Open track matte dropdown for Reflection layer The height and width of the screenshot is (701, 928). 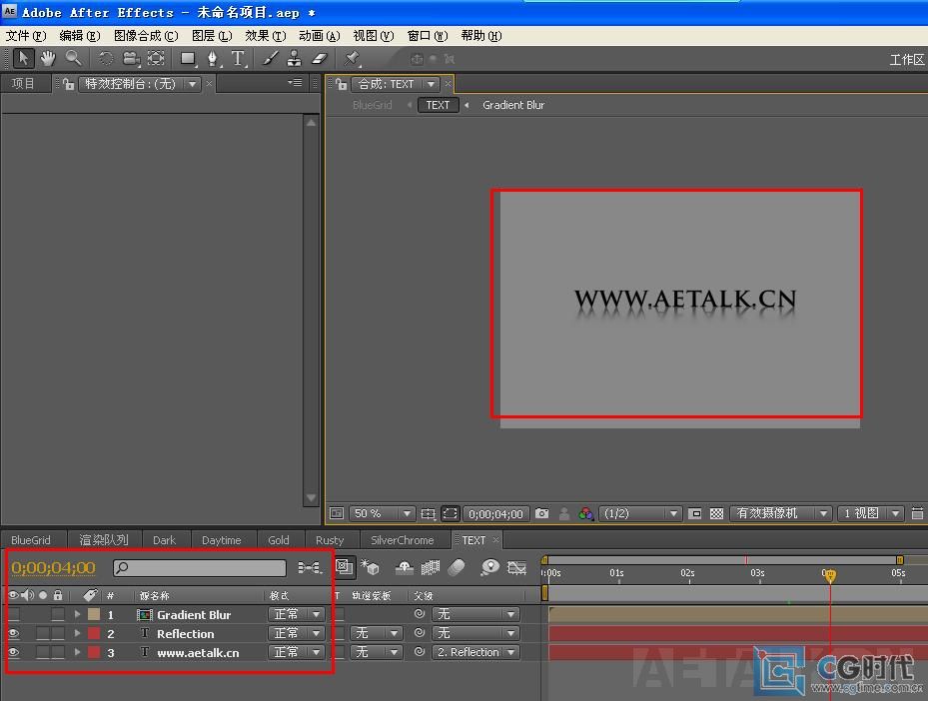[x=377, y=633]
